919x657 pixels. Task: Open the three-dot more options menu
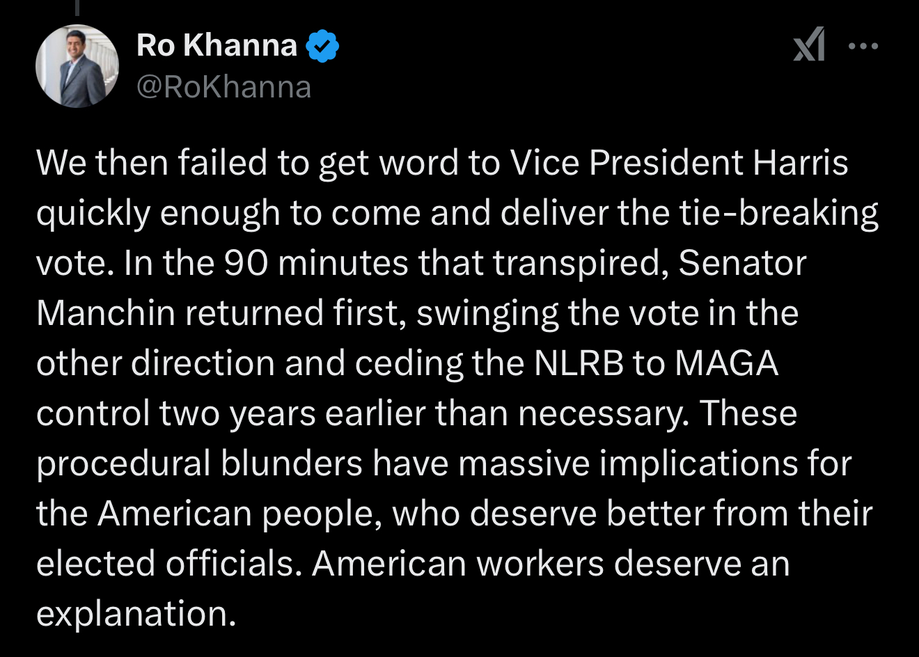point(863,46)
